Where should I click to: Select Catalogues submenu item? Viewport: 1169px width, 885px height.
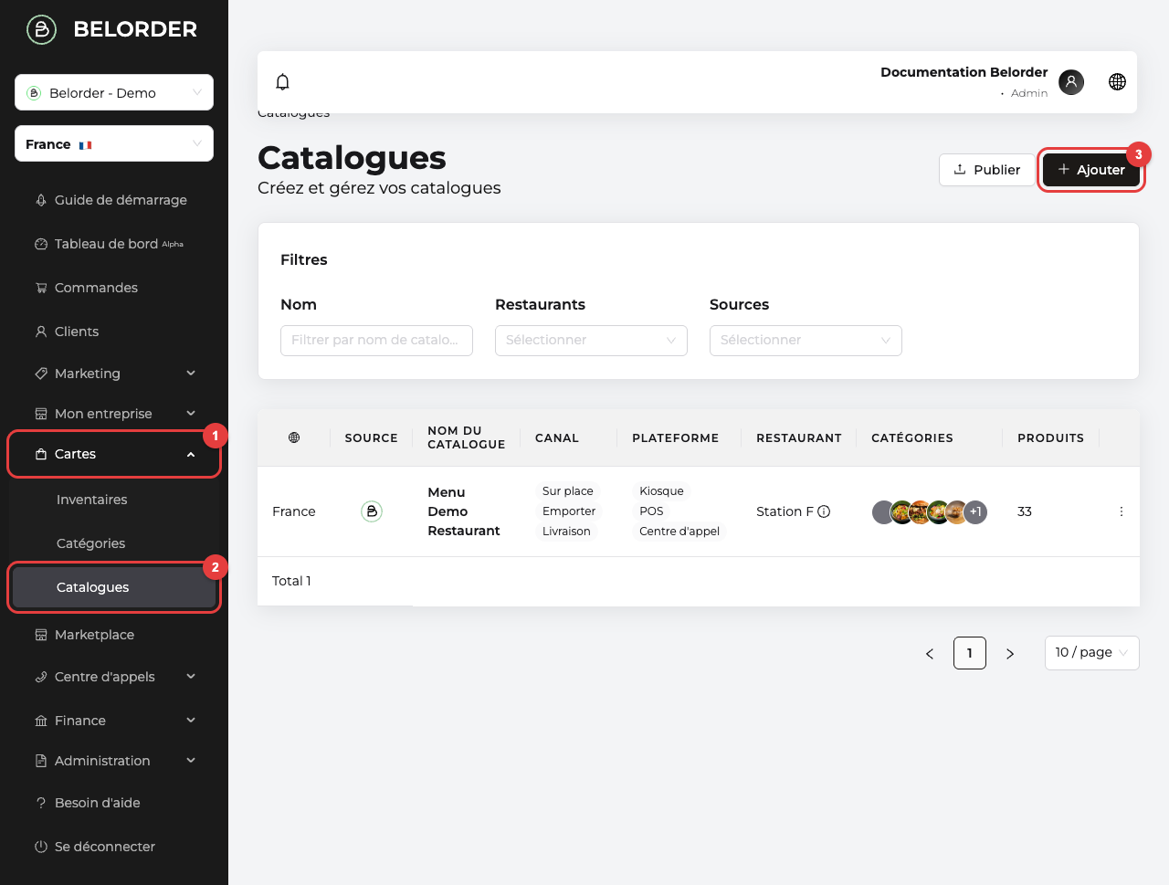(x=114, y=587)
